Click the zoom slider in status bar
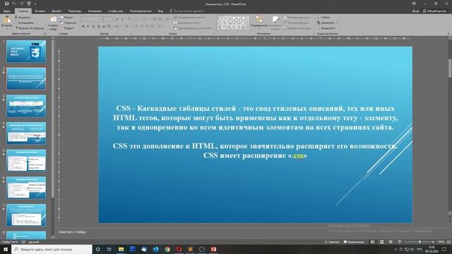This screenshot has height=254, width=452. point(420,242)
